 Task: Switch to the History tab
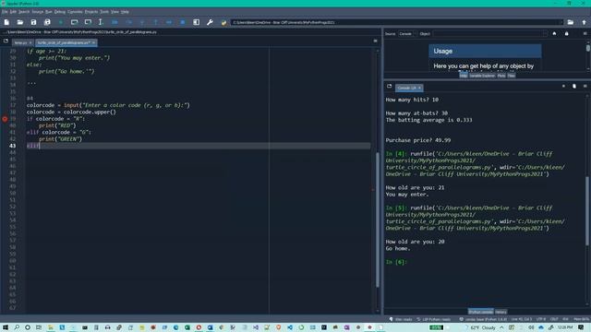(x=501, y=312)
